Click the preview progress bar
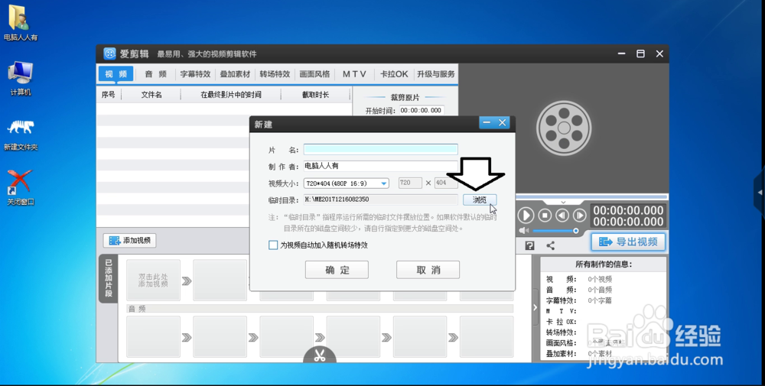Image resolution: width=765 pixels, height=386 pixels. pos(591,197)
